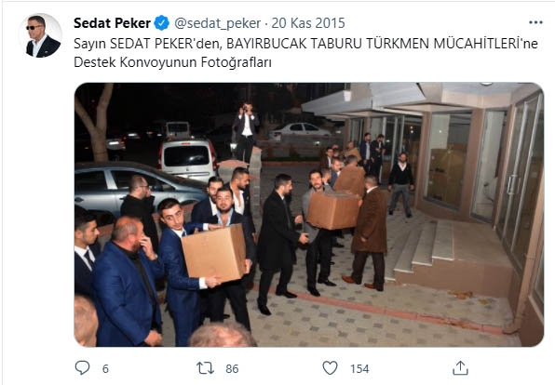
Task: Click the photographer standing in photo background
Action: coord(246,131)
